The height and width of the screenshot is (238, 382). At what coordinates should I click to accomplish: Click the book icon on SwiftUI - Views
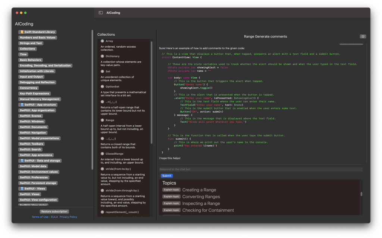point(22,189)
